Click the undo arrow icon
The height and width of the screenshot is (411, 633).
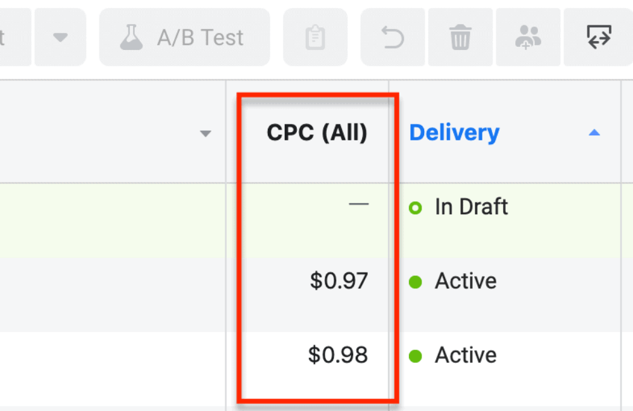(393, 38)
